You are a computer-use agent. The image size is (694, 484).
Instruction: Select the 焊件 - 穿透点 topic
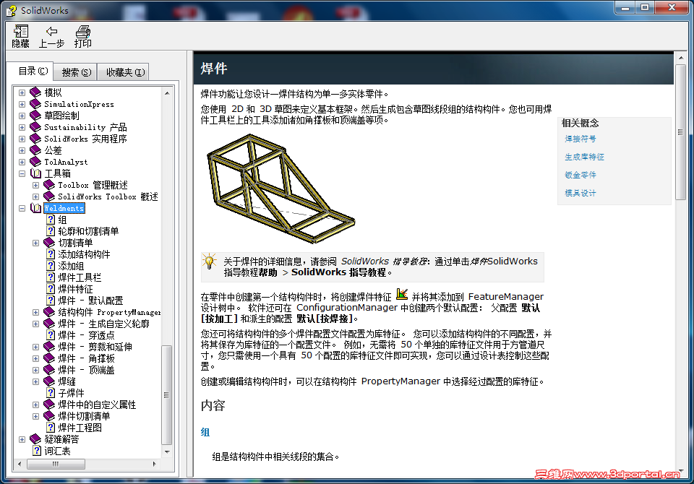pyautogui.click(x=86, y=335)
